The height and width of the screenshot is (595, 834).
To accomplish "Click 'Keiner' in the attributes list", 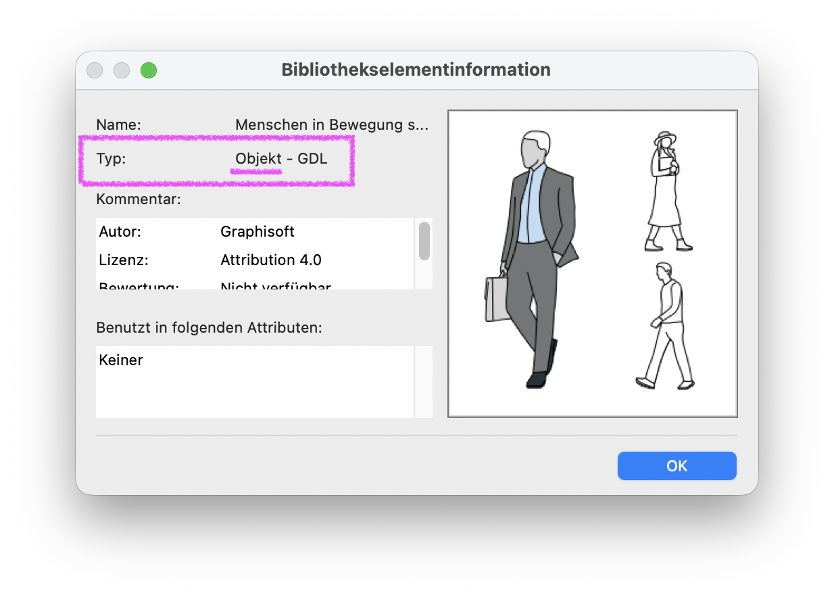I will click(121, 360).
